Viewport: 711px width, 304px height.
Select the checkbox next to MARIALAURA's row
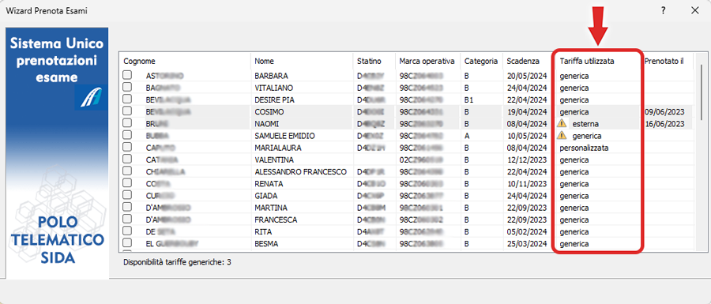tap(127, 147)
